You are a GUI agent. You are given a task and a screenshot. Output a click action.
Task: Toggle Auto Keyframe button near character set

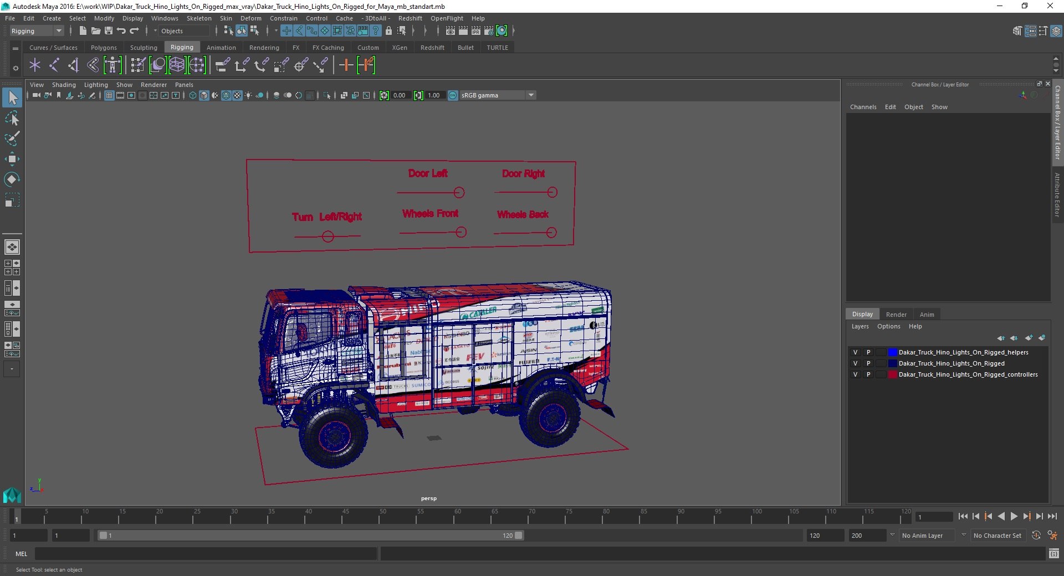(1036, 536)
